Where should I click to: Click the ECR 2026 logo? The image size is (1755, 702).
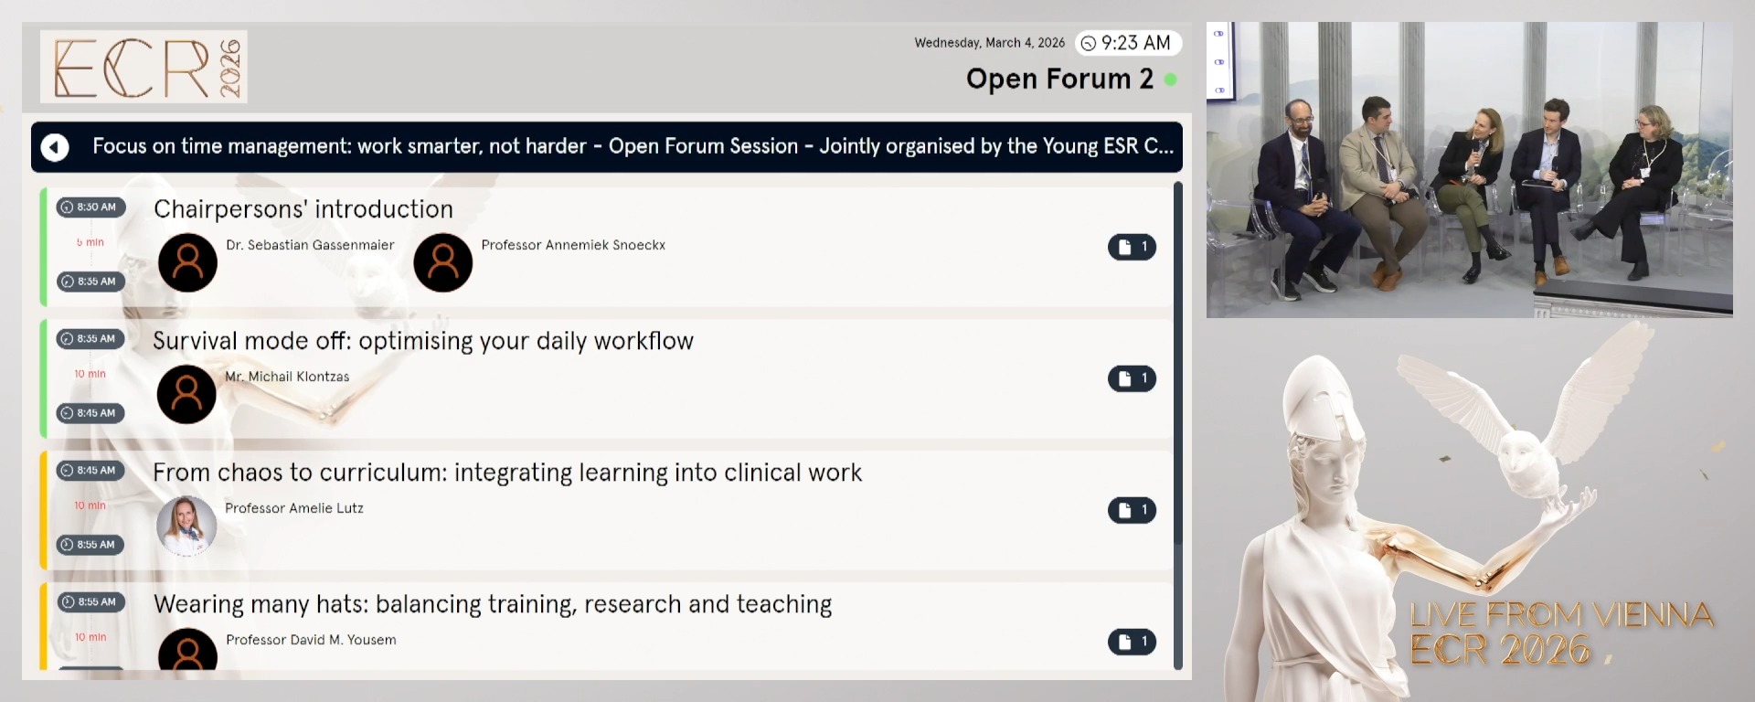[144, 66]
